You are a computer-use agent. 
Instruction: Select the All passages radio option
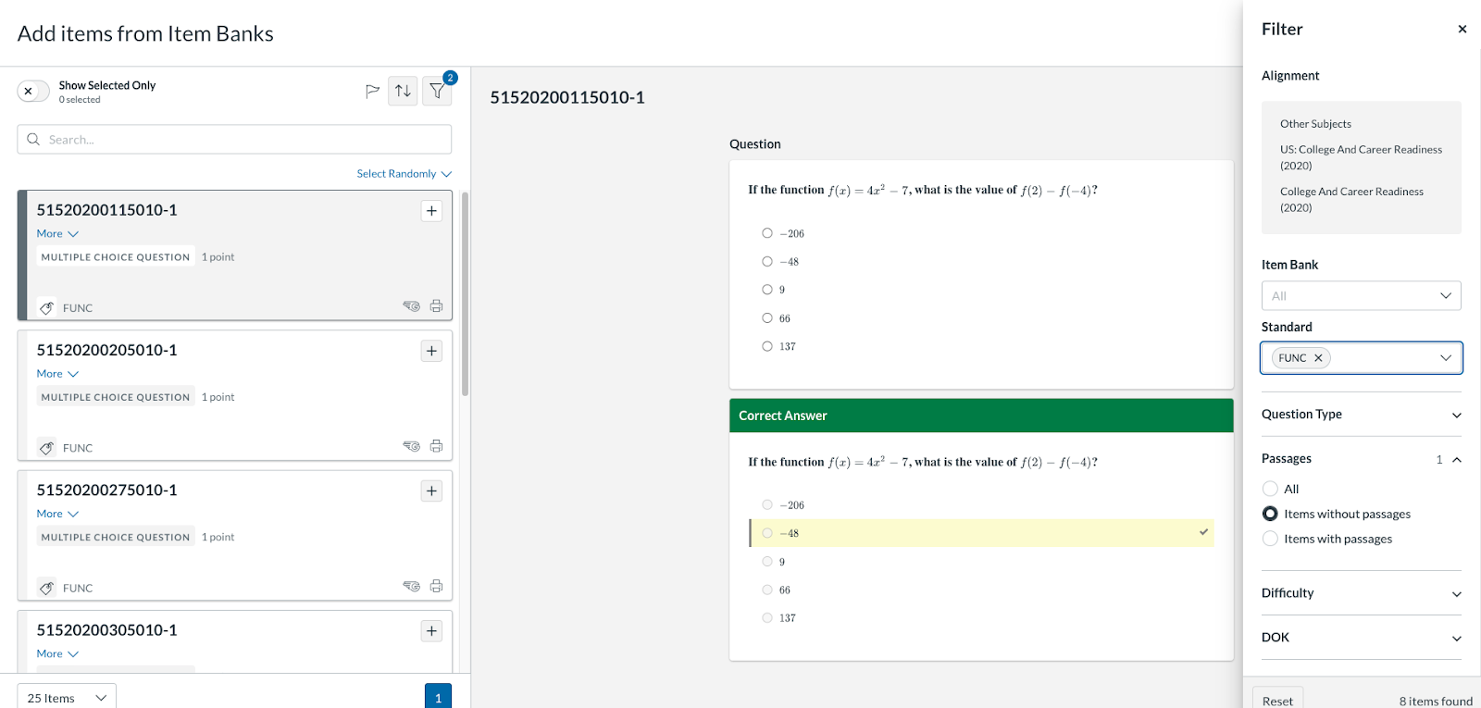click(1270, 489)
